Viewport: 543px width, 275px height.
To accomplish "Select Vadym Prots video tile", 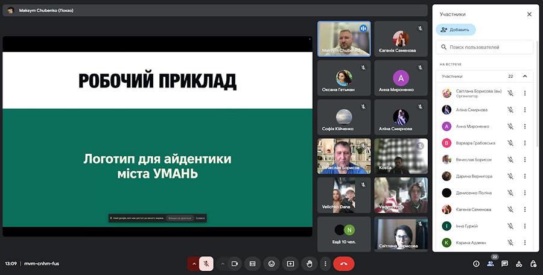I will (401, 195).
